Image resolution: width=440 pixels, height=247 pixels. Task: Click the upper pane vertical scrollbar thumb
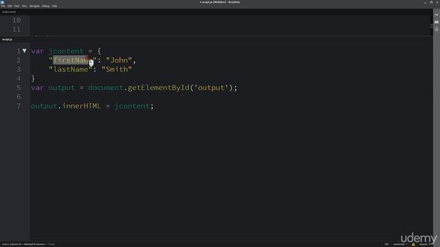(x=432, y=26)
